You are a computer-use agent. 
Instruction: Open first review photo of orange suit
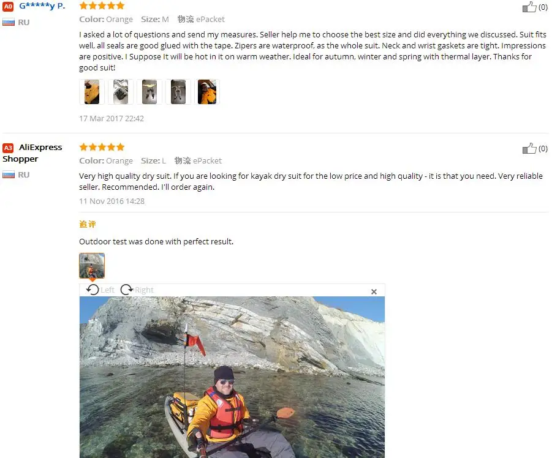(92, 92)
